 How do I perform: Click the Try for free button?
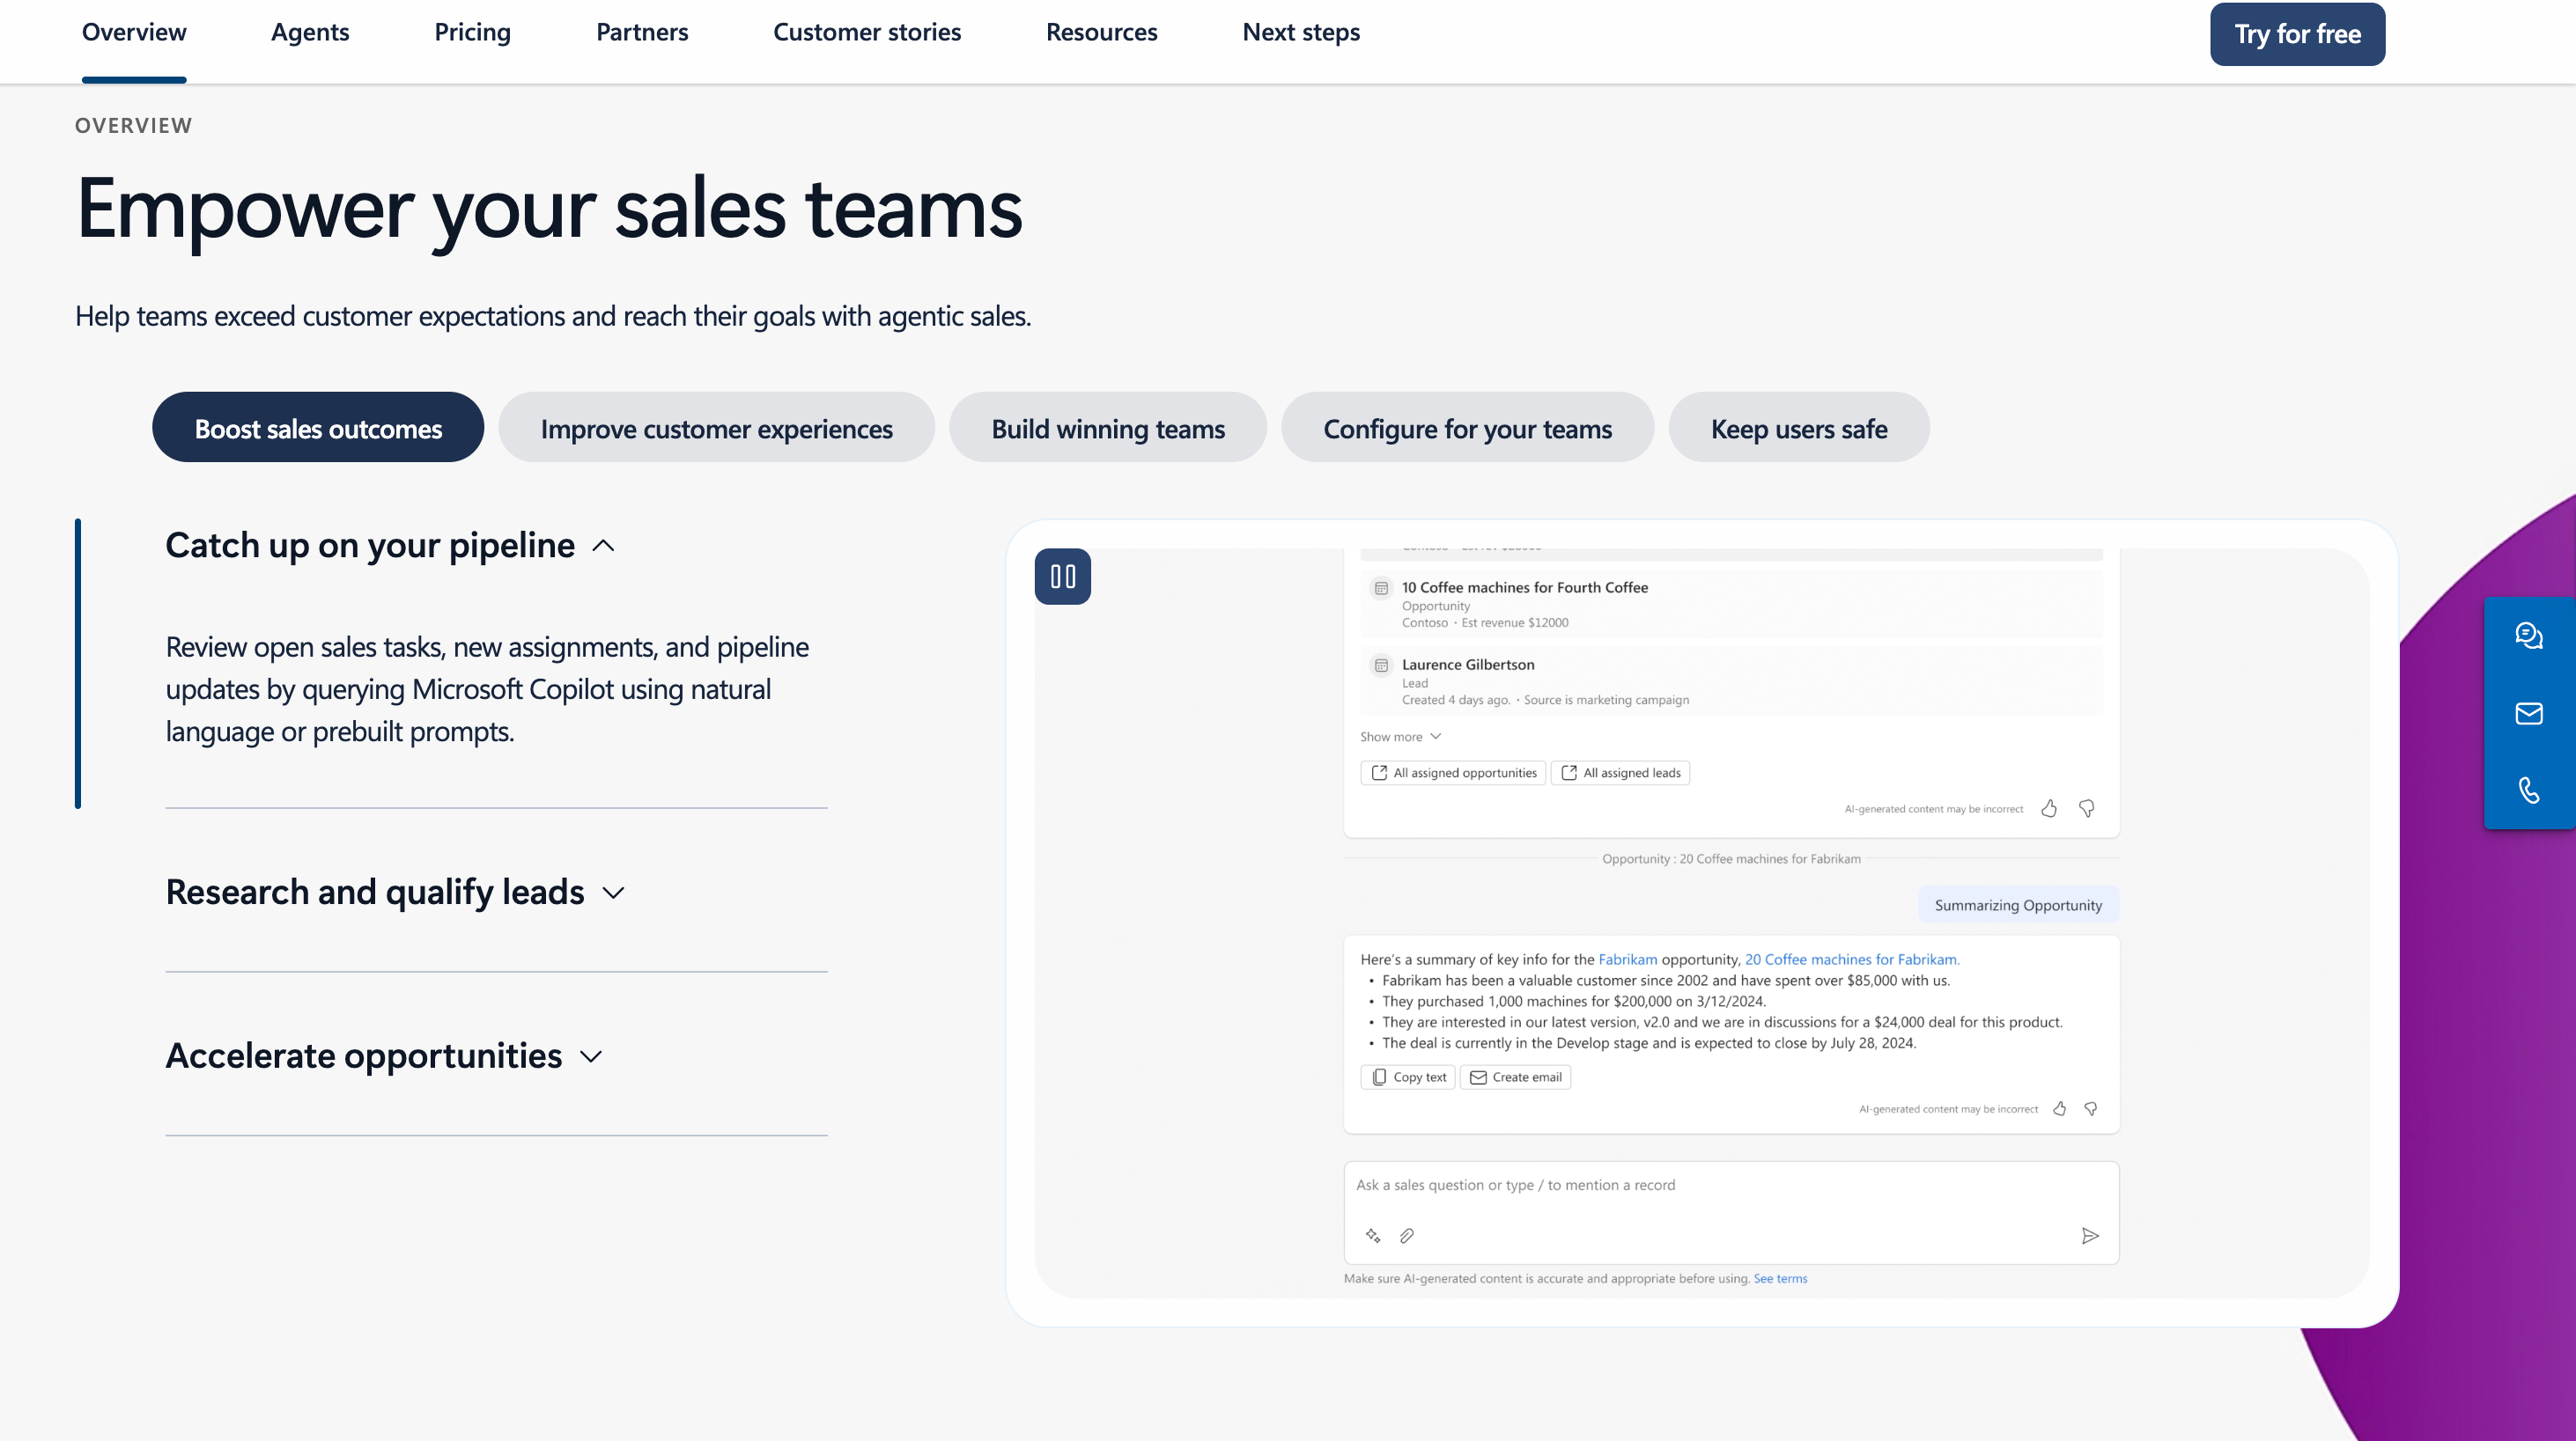click(x=2296, y=33)
